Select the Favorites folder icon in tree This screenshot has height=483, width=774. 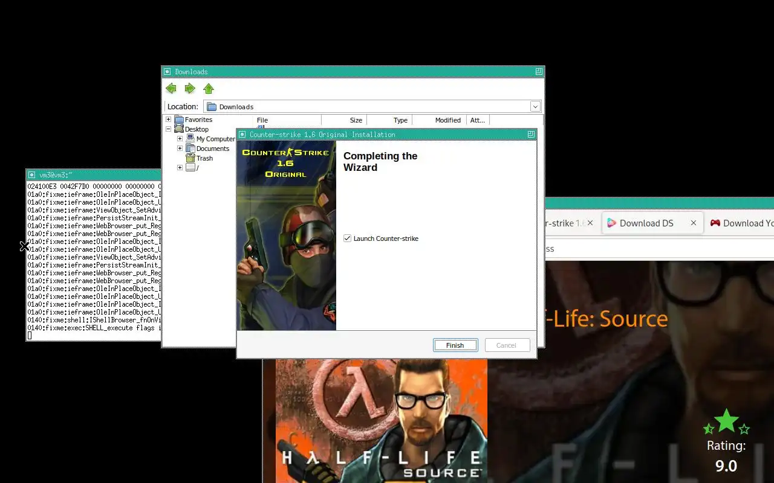179,120
